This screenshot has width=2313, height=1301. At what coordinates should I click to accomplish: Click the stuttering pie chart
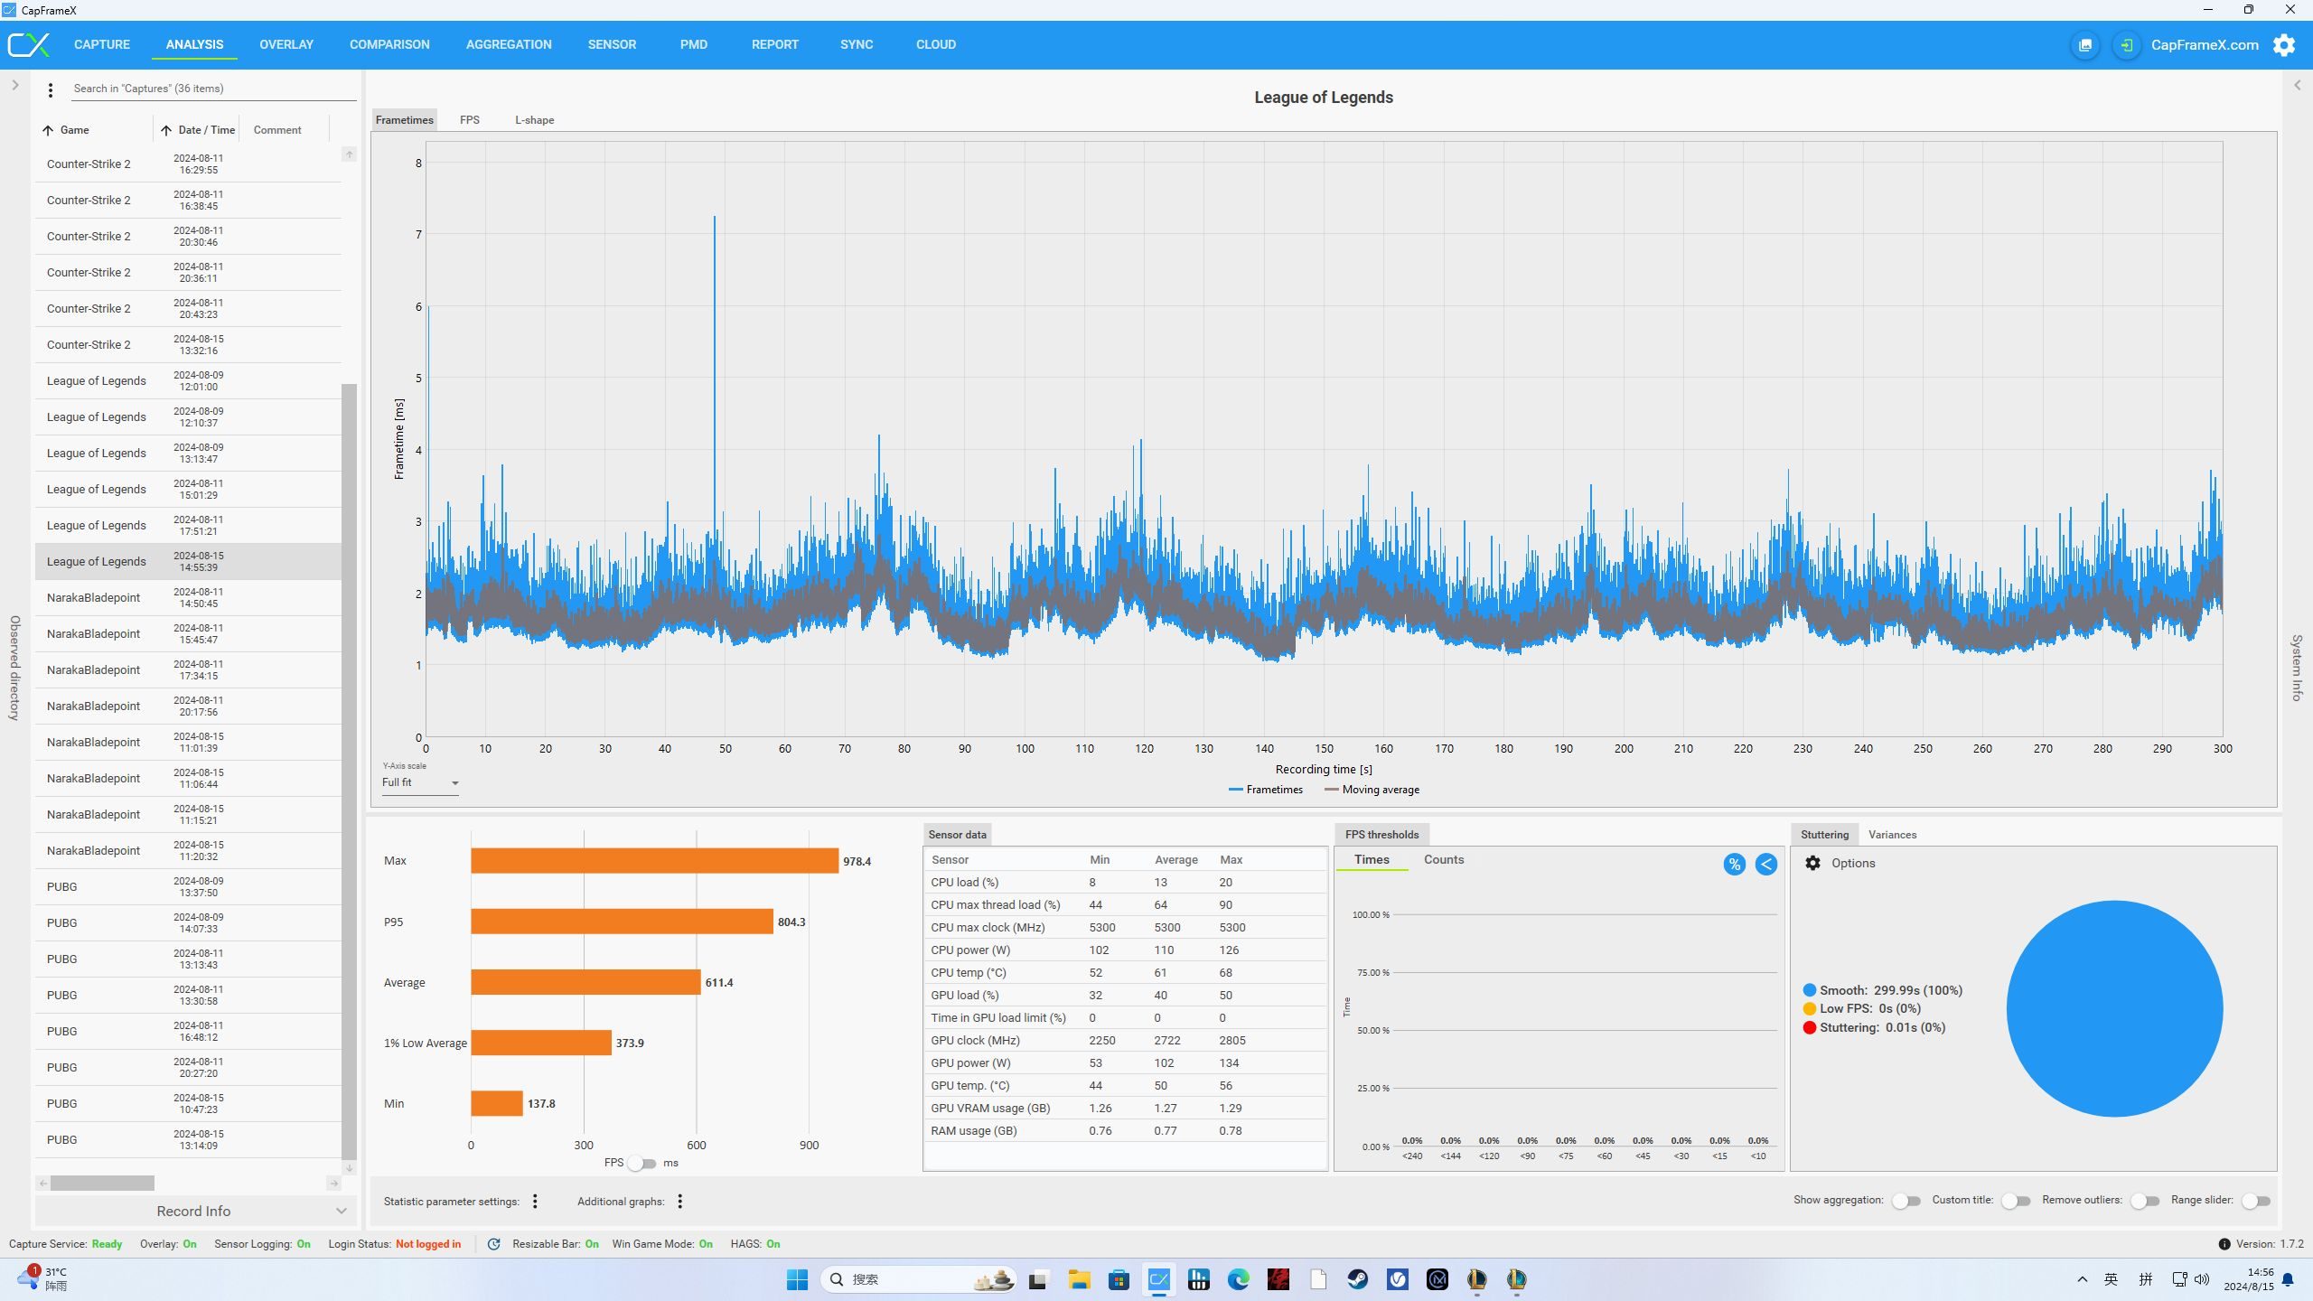2114,1008
